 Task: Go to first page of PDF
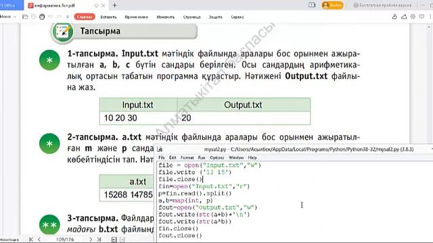31,240
